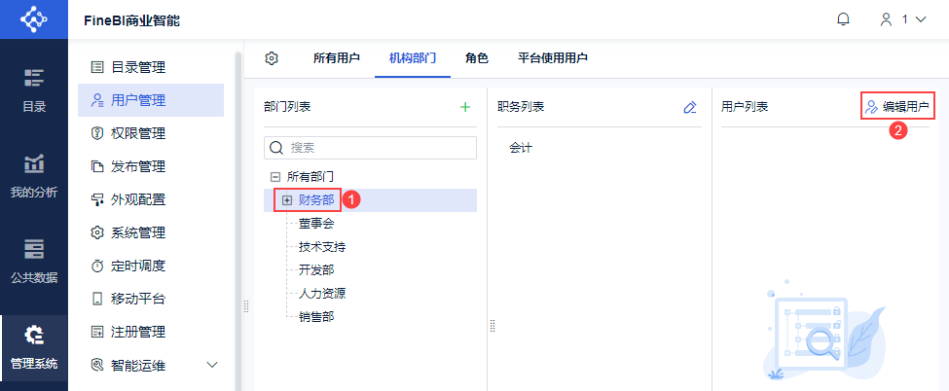Open 公共数据 in the left navigation bar
The image size is (949, 391).
[34, 261]
